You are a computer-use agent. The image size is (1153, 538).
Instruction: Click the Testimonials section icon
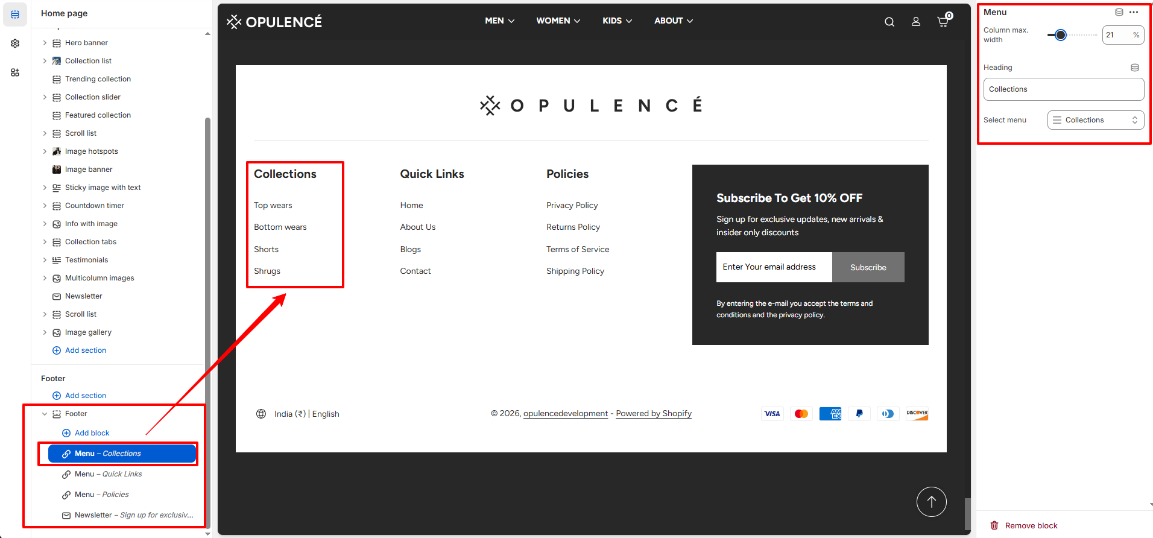[x=57, y=260]
